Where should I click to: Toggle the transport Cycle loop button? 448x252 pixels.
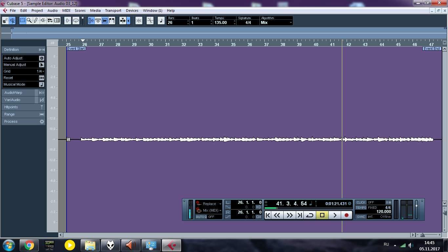[x=310, y=215]
